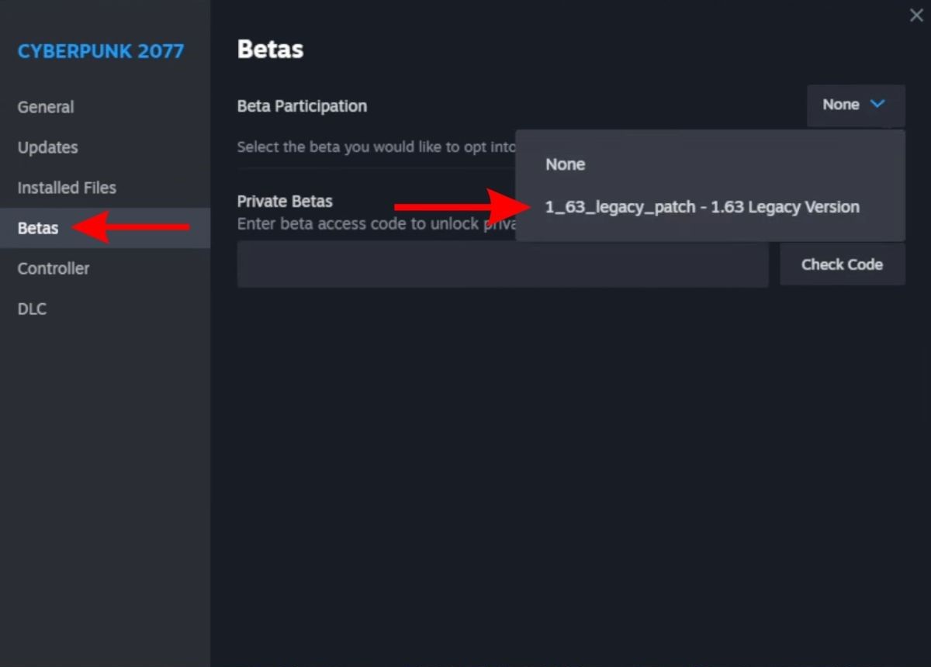931x667 pixels.
Task: Select 1_63_legacy_patch Legacy Version option
Action: click(x=702, y=207)
